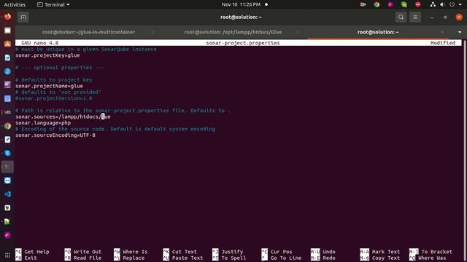Click the sonar.language=php line
The height and width of the screenshot is (262, 467).
coord(43,123)
